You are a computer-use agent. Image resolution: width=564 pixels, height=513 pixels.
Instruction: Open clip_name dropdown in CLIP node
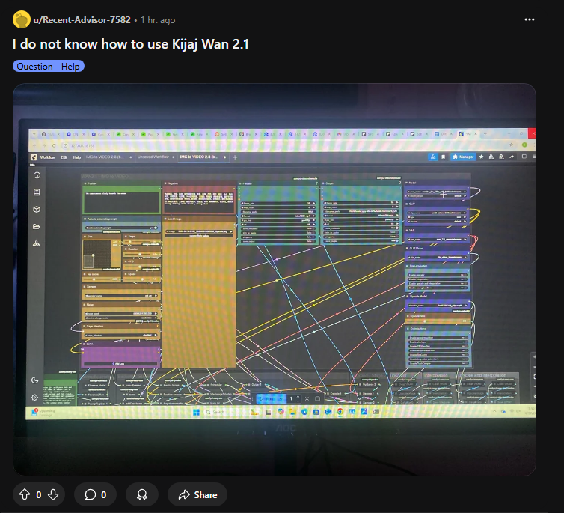(x=437, y=213)
